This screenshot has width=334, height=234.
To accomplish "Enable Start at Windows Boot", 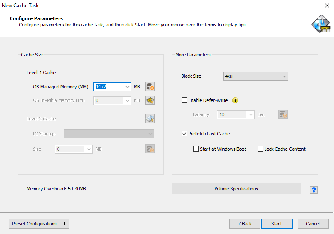I will click(x=196, y=149).
